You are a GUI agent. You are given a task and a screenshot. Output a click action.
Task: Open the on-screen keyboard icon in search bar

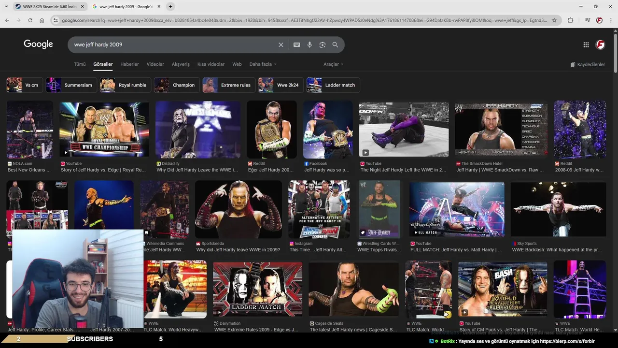pos(297,44)
